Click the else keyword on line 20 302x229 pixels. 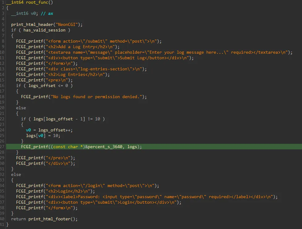coord(21,108)
